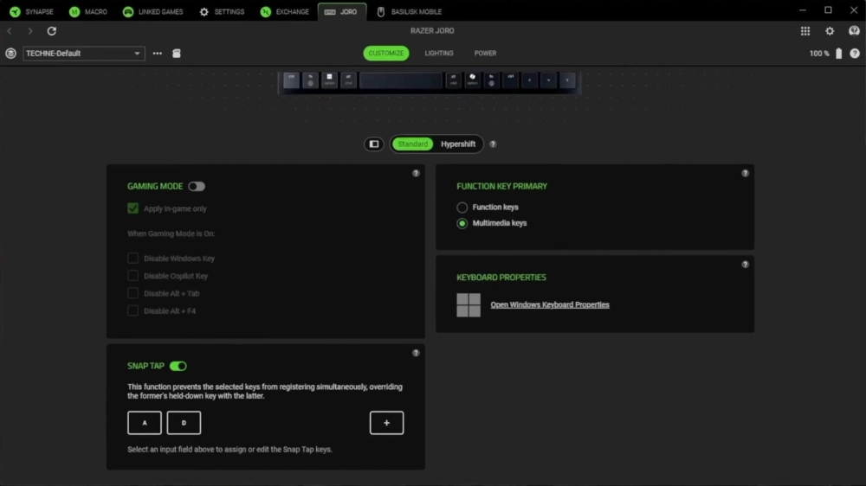Open the Linked Games tab
This screenshot has width=866, height=486.
tap(153, 11)
